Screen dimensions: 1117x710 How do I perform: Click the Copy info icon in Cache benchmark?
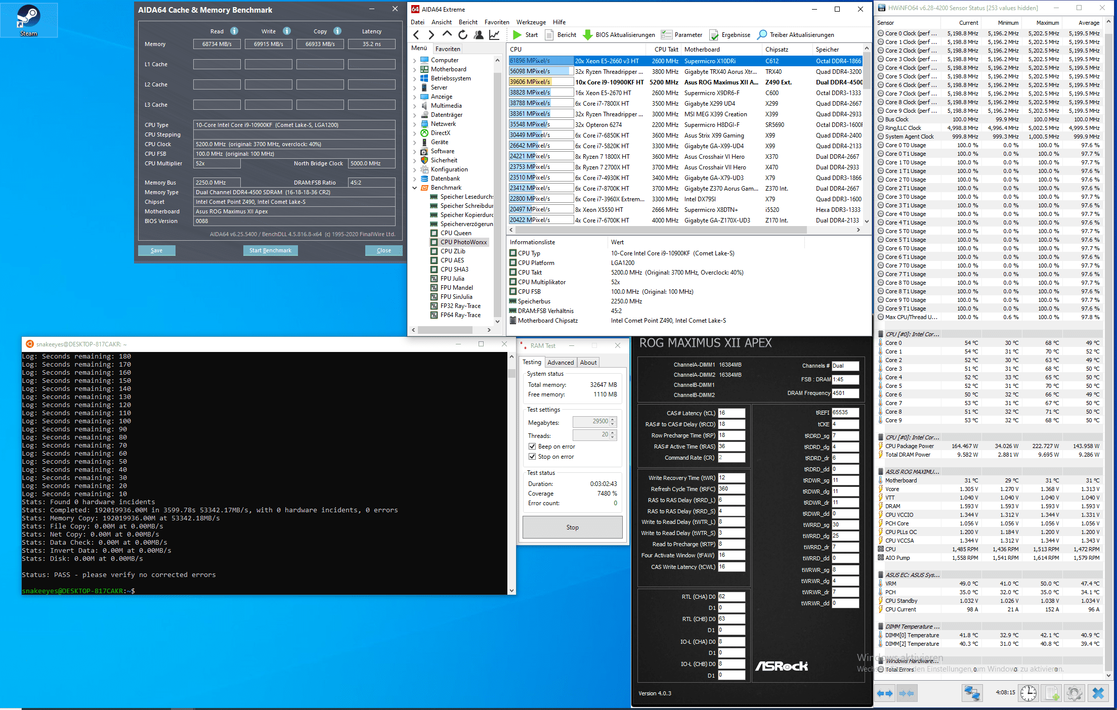click(337, 31)
